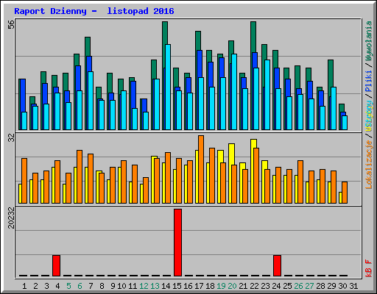Select day 31 label on the x-axis
This screenshot has width=377, height=294.
coord(353,286)
